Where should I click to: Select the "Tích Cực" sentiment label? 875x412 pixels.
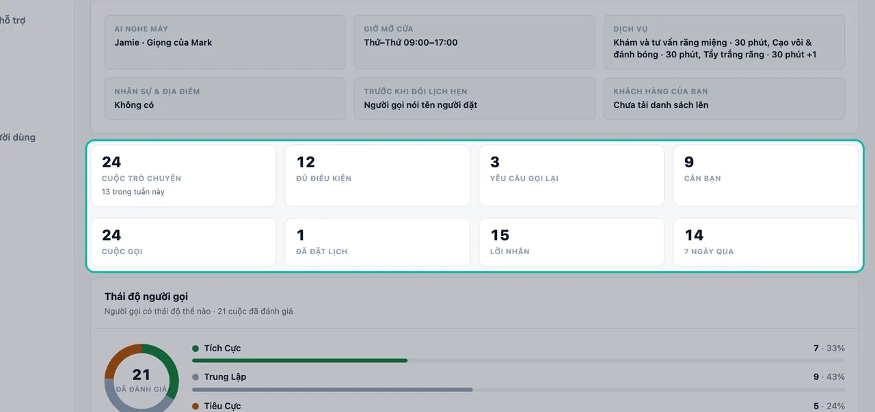click(222, 348)
